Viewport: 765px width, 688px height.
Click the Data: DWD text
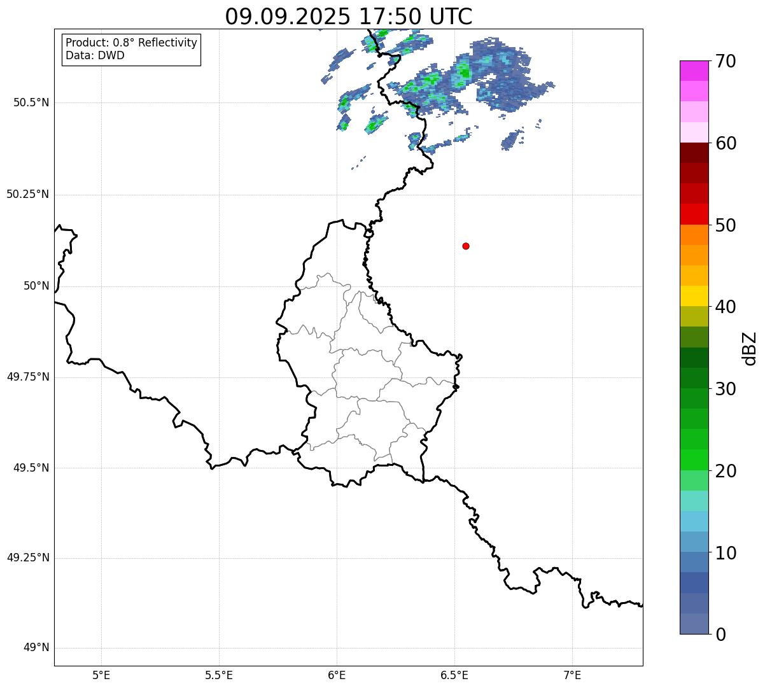click(x=95, y=55)
